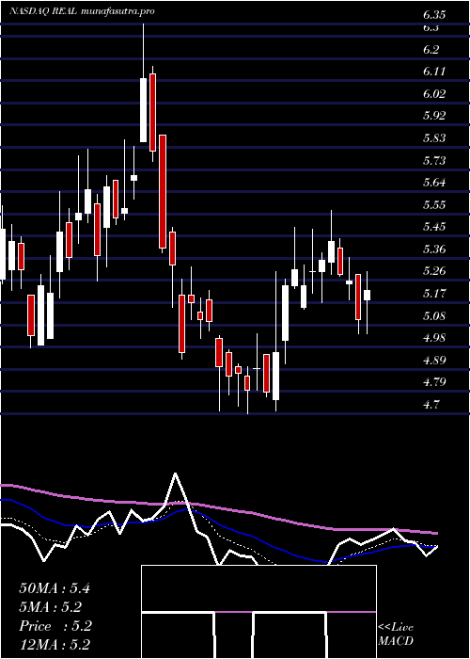Click the 6.2 price axis label
Screen dimensions: 470x659
coord(431,50)
